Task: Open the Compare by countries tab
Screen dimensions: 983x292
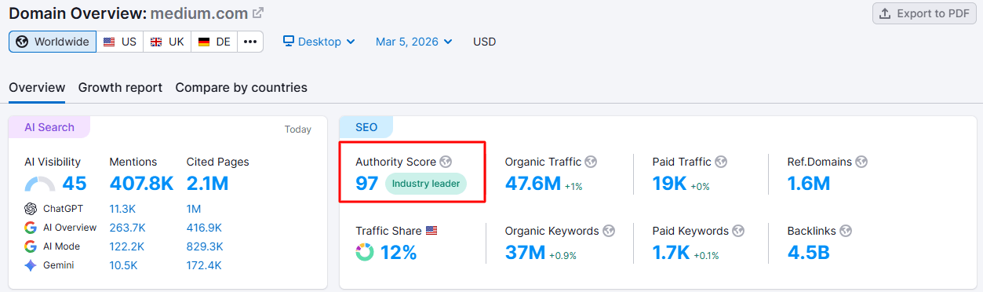Action: [242, 88]
